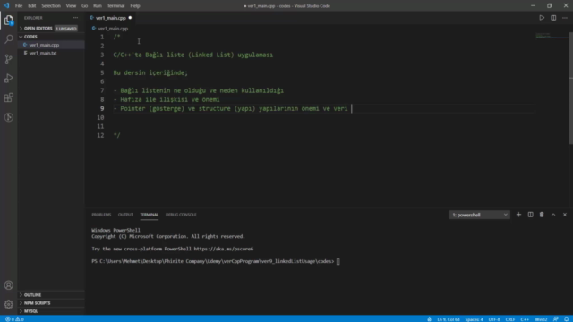Select the ver1_main.cpp editor tab

(x=110, y=18)
